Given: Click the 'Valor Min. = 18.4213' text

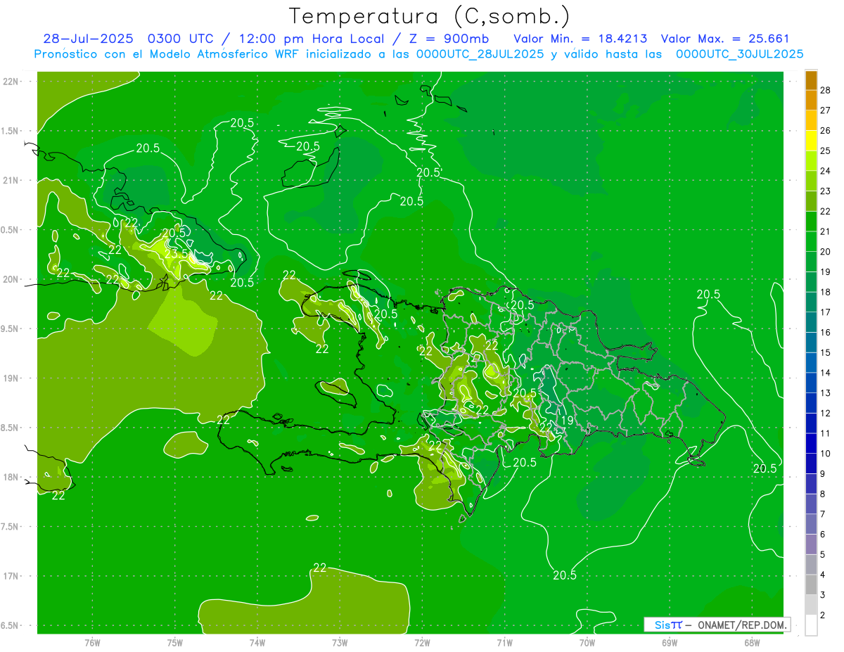Looking at the screenshot, I should coord(581,39).
